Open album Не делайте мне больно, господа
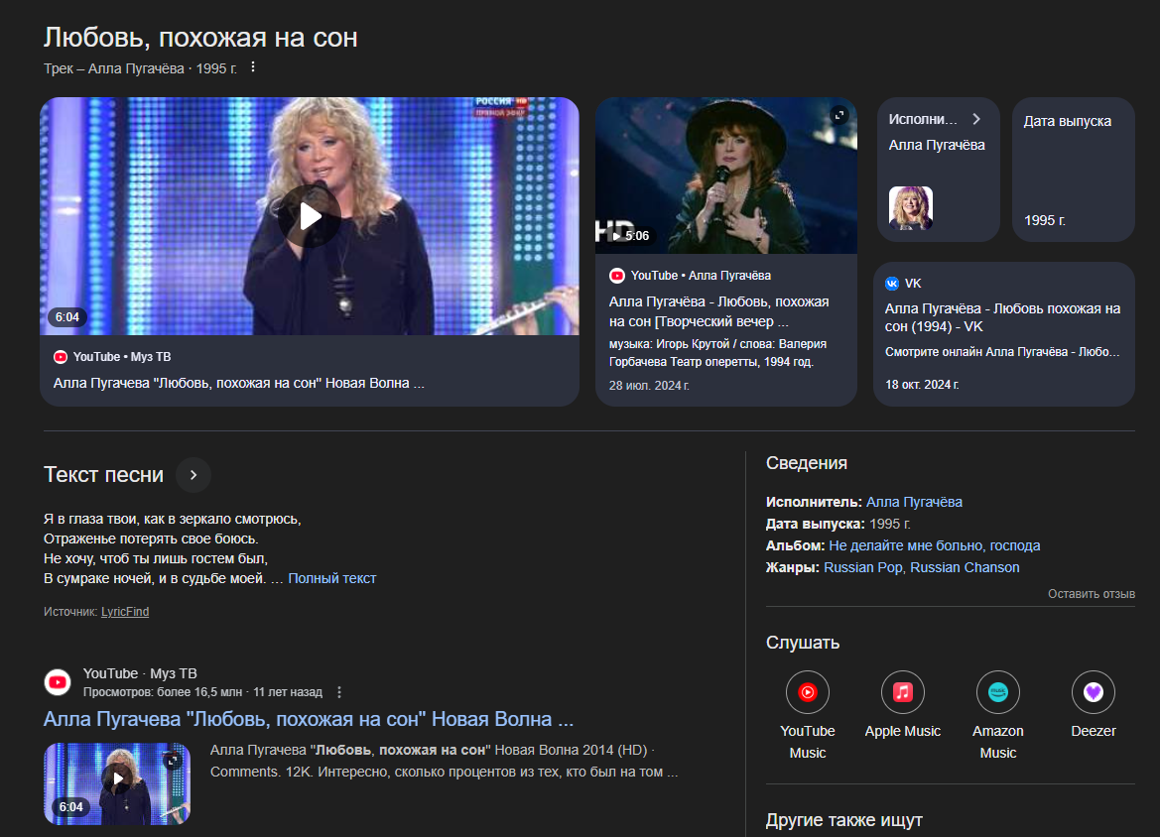 click(x=934, y=545)
